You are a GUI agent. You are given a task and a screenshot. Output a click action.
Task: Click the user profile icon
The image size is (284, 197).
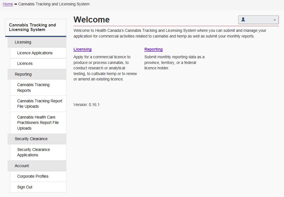pyautogui.click(x=243, y=20)
